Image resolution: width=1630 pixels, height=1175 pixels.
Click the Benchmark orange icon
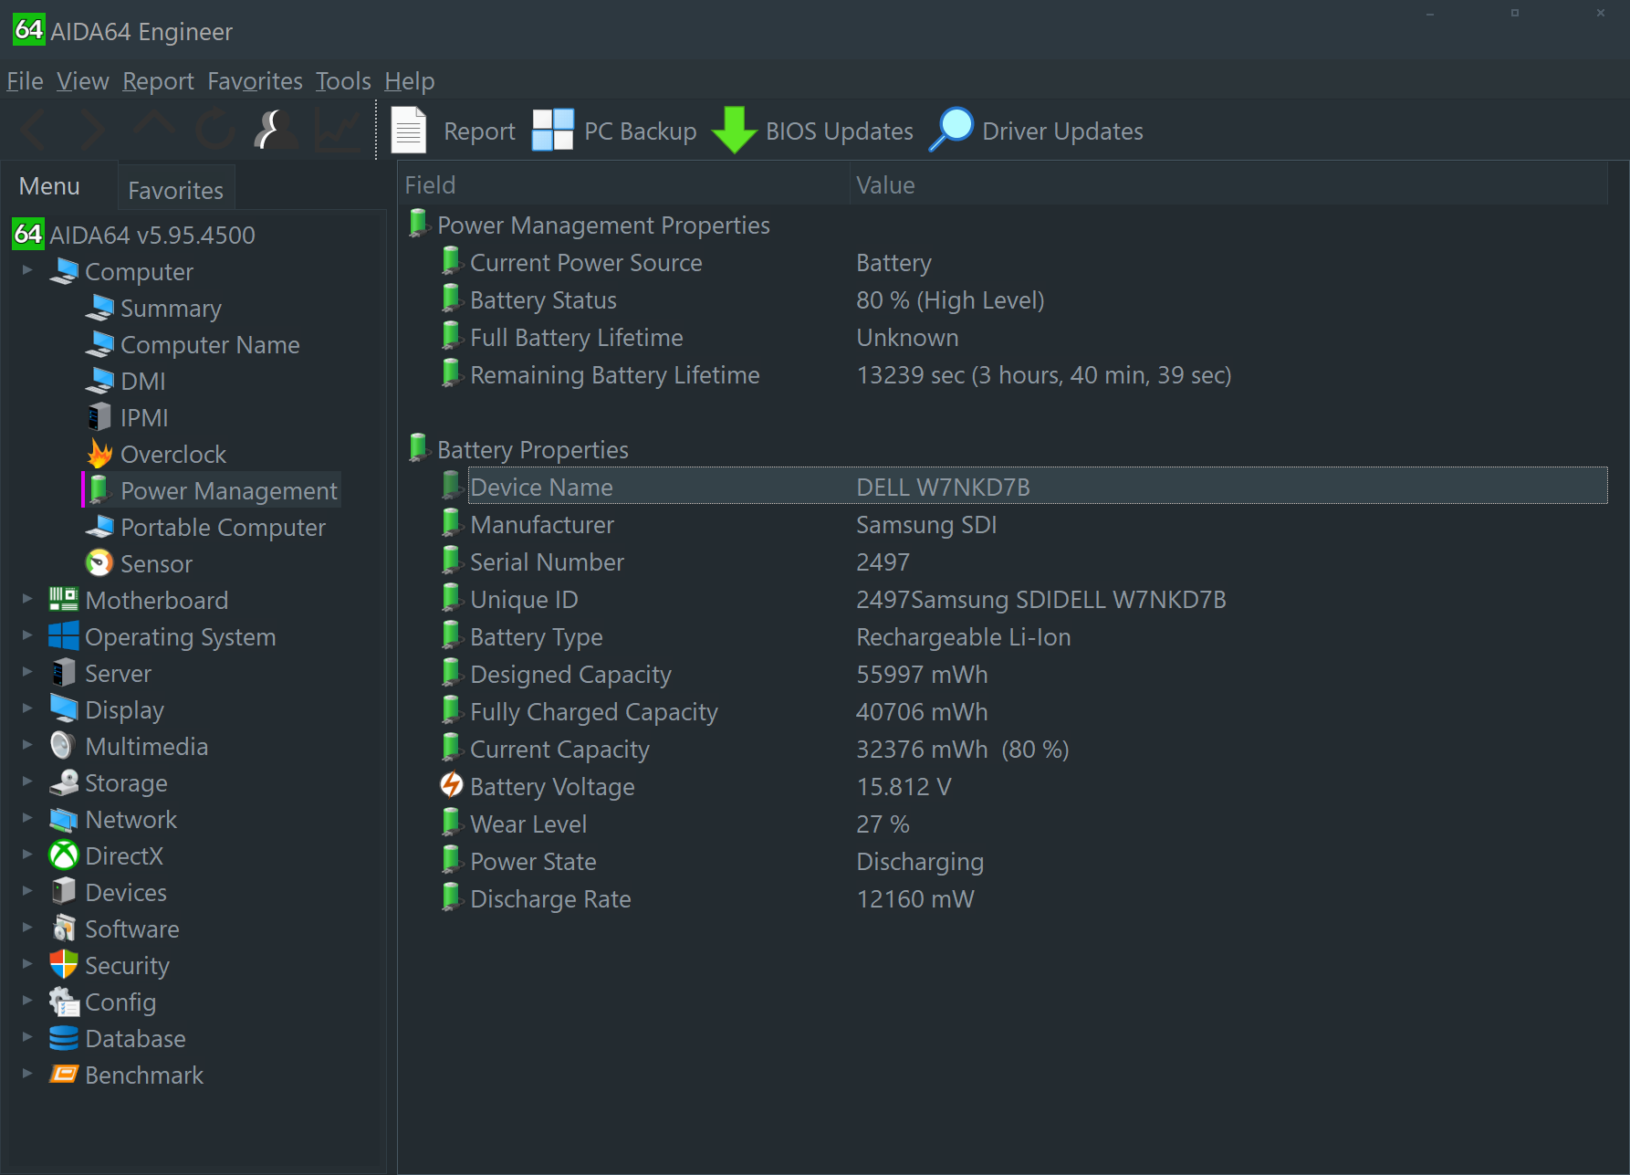[x=64, y=1075]
